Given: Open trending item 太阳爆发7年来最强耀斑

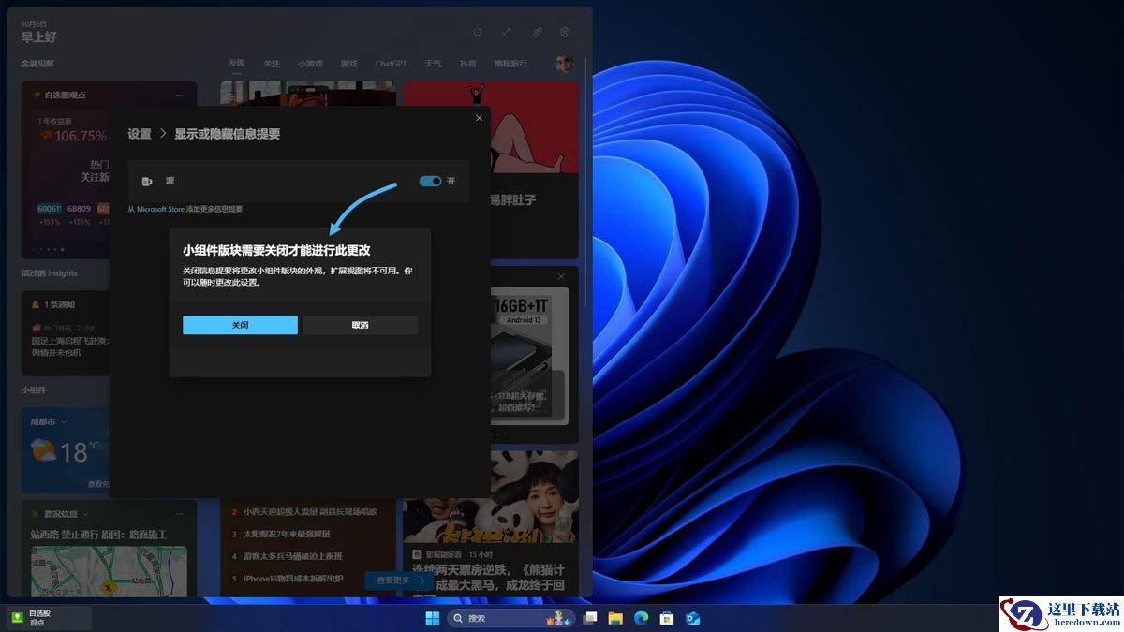Looking at the screenshot, I should (x=287, y=534).
